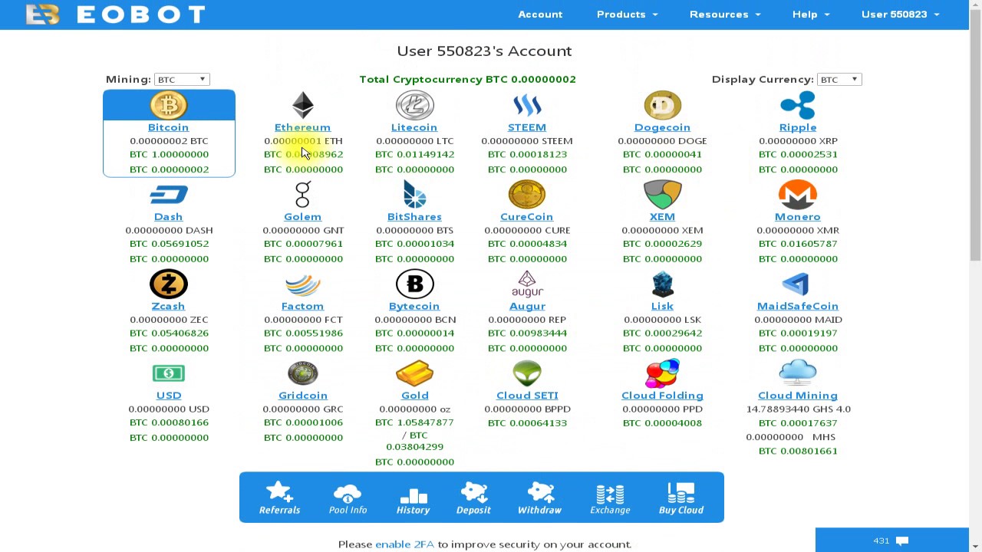Open the Withdraw page
Image resolution: width=982 pixels, height=552 pixels.
pyautogui.click(x=539, y=498)
